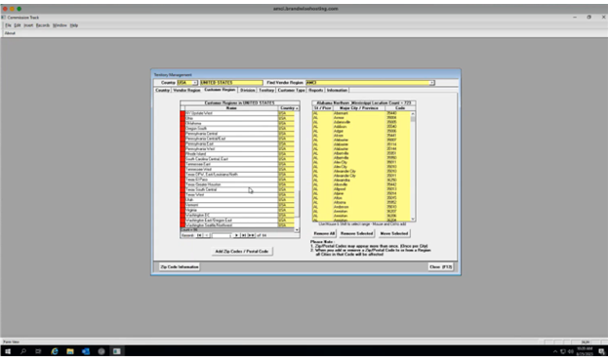Click next record arrow in navigator
Viewport: 608px width, 362px height.
[236, 235]
